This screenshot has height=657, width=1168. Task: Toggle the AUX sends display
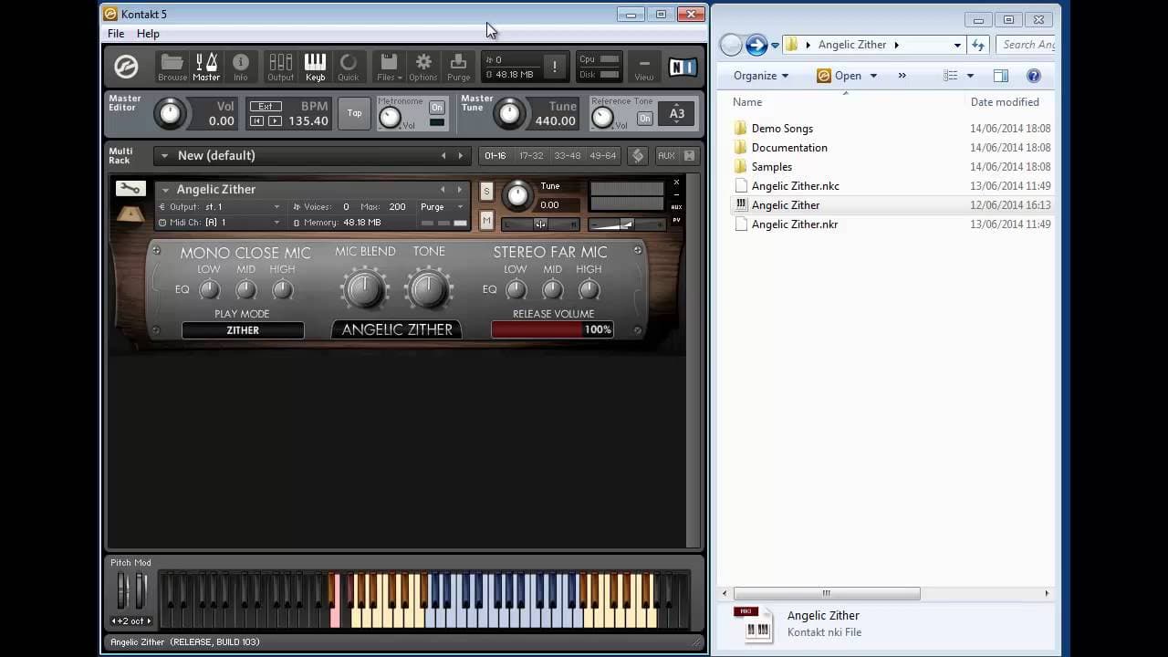pos(666,155)
